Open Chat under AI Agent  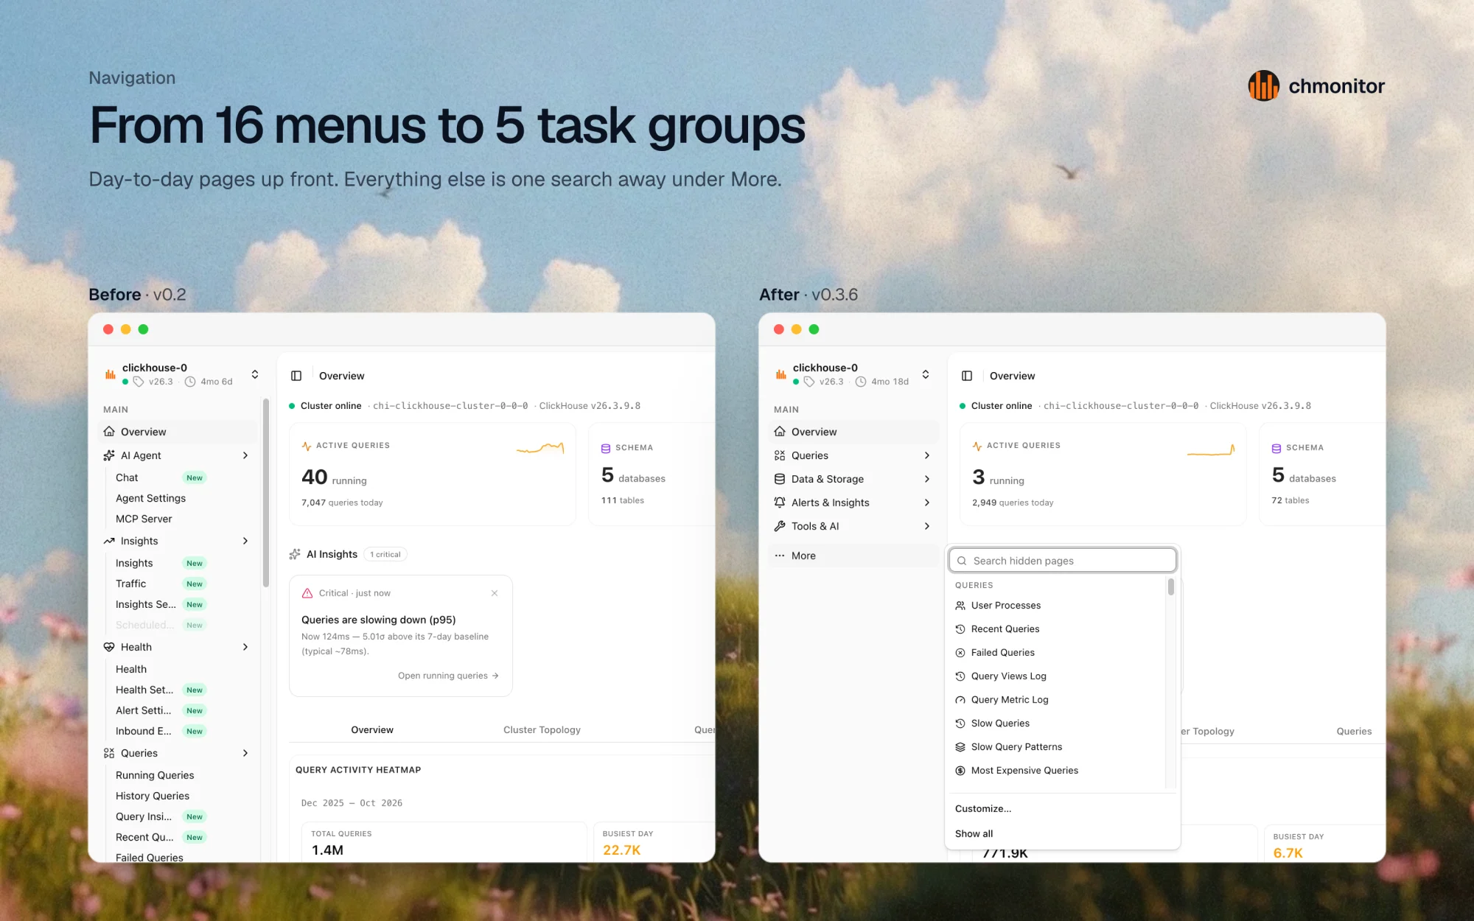click(x=127, y=477)
